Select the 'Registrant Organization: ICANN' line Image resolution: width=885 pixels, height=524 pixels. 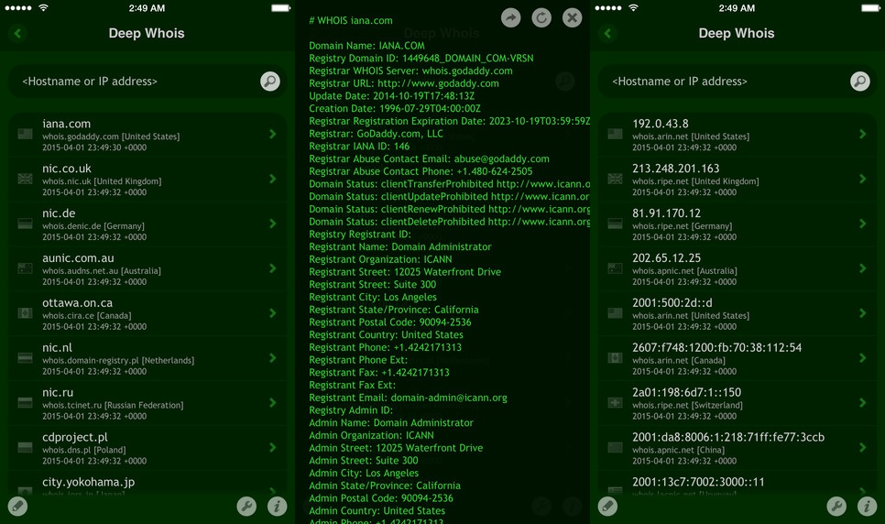click(380, 260)
